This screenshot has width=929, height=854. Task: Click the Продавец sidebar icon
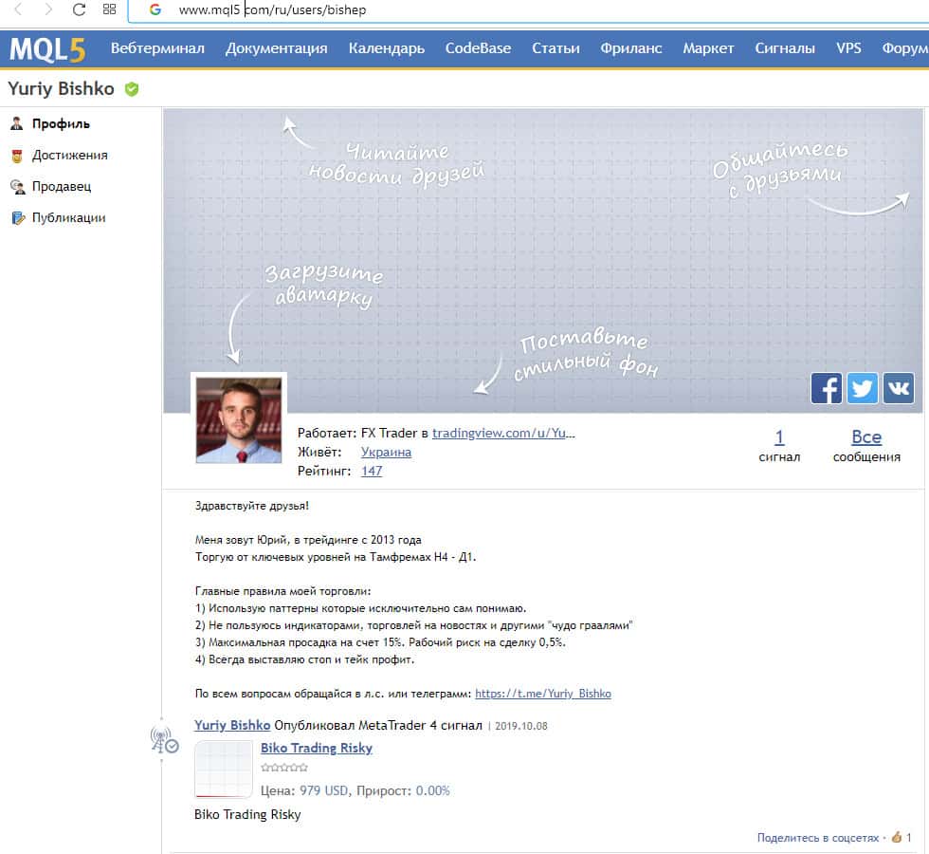pyautogui.click(x=18, y=187)
